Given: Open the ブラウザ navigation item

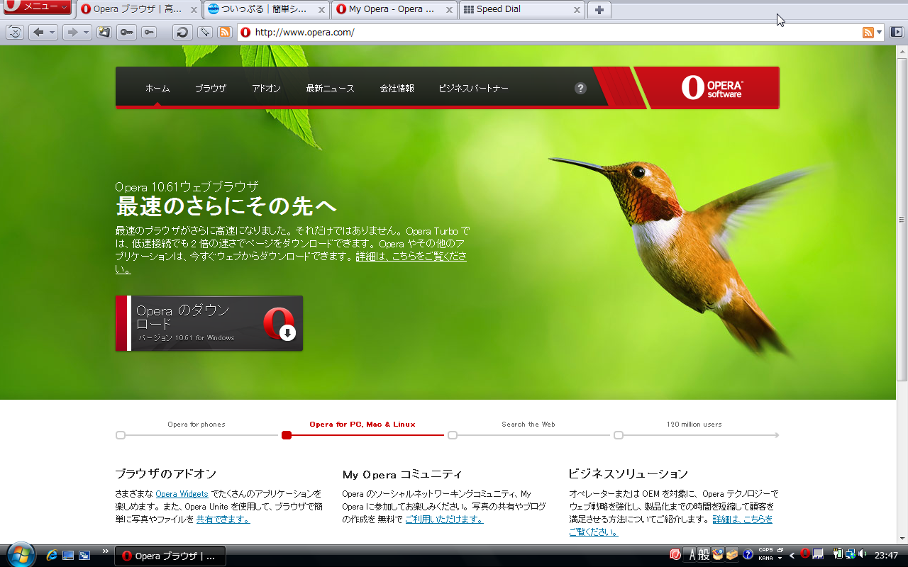Looking at the screenshot, I should (x=211, y=89).
